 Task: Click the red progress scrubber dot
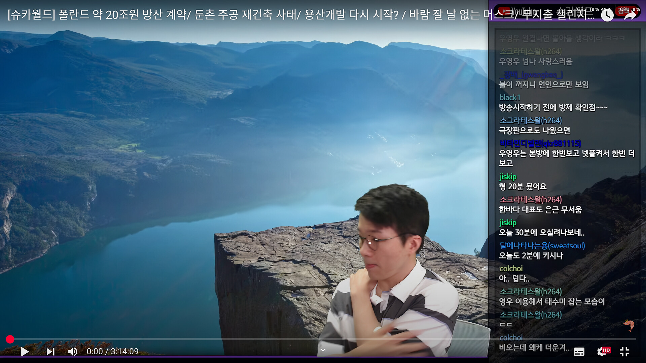tap(10, 339)
